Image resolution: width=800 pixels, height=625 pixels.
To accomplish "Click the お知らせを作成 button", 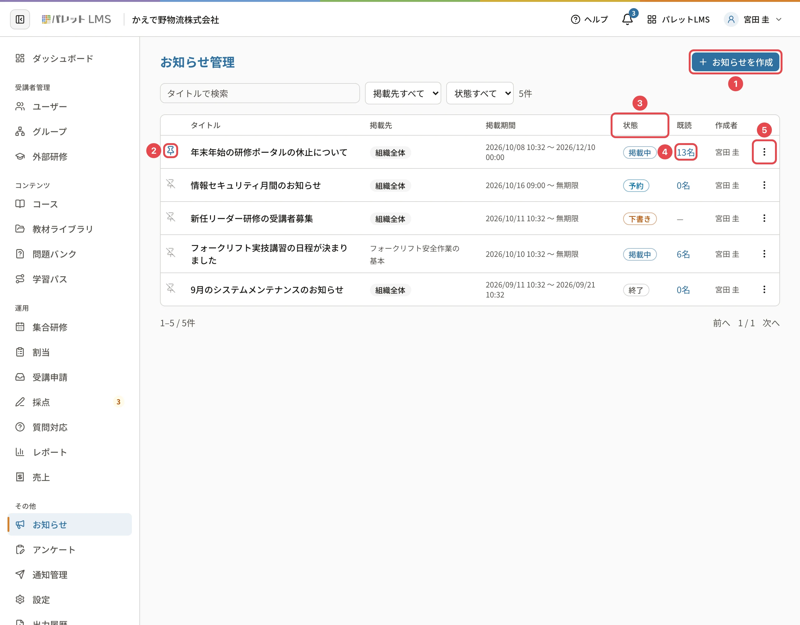I will (x=736, y=62).
